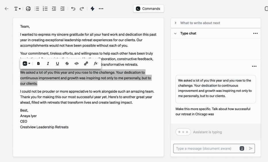Apply strikethrough to the selection
The width and height of the screenshot is (268, 162).
tap(67, 64)
